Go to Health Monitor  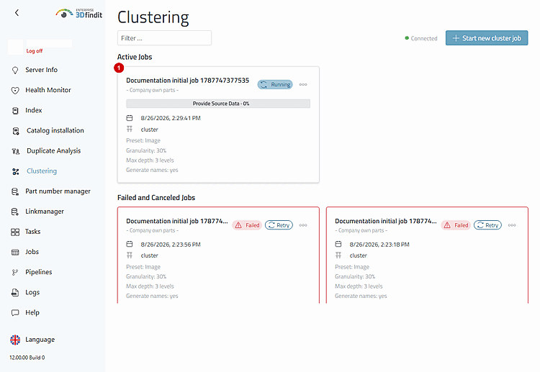click(x=48, y=90)
